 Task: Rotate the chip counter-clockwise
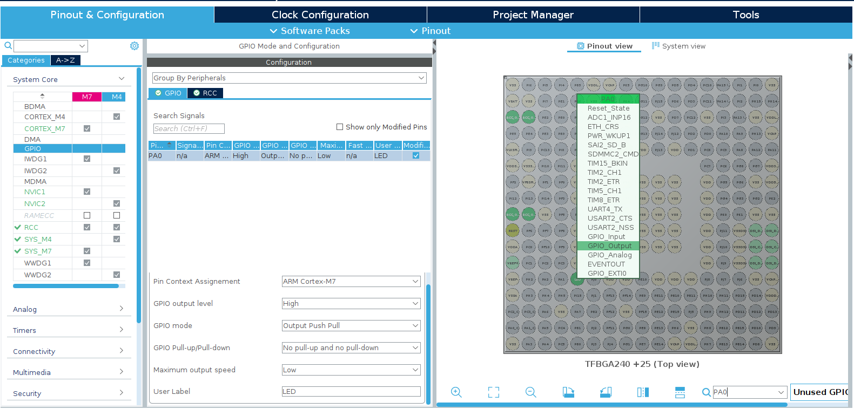point(606,392)
